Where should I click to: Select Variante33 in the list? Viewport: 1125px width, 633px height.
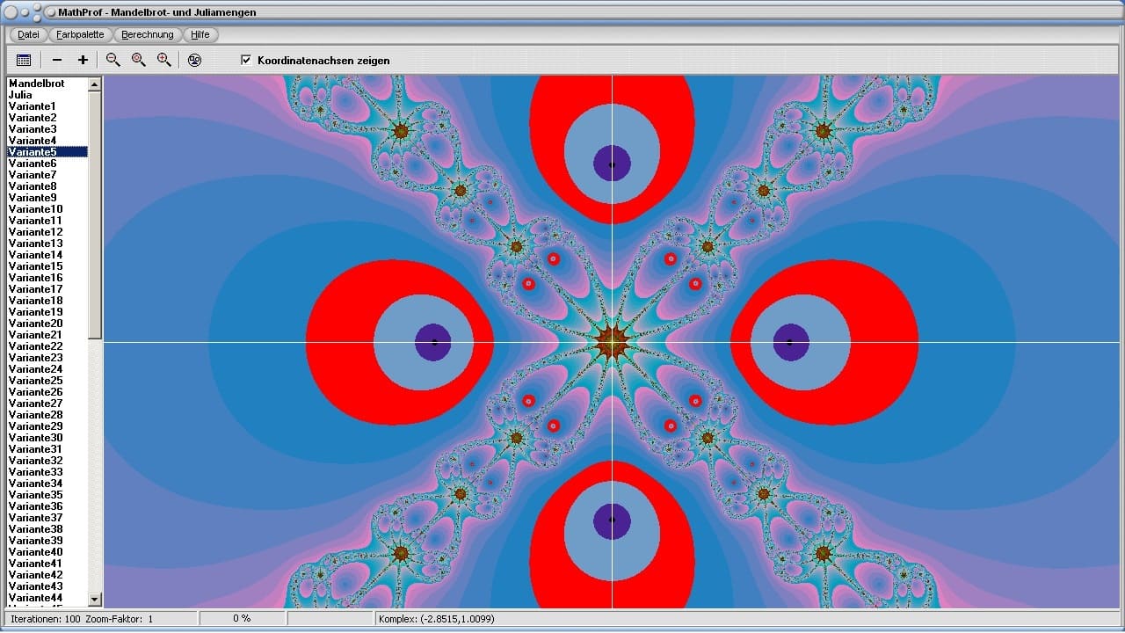click(35, 472)
